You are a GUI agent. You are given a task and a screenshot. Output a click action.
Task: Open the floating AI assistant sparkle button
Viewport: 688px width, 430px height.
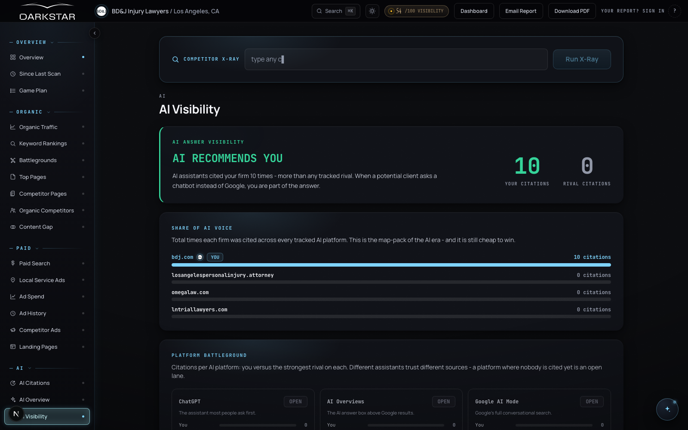click(667, 409)
